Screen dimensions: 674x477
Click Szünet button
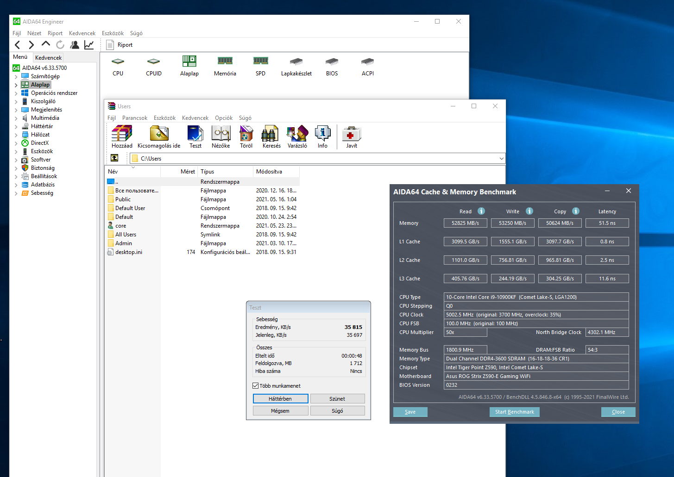337,399
